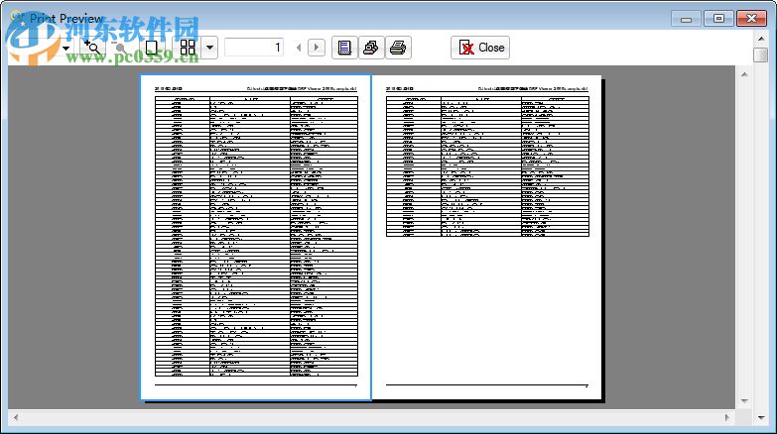
Task: Maximize the Print Preview window
Action: [x=718, y=18]
